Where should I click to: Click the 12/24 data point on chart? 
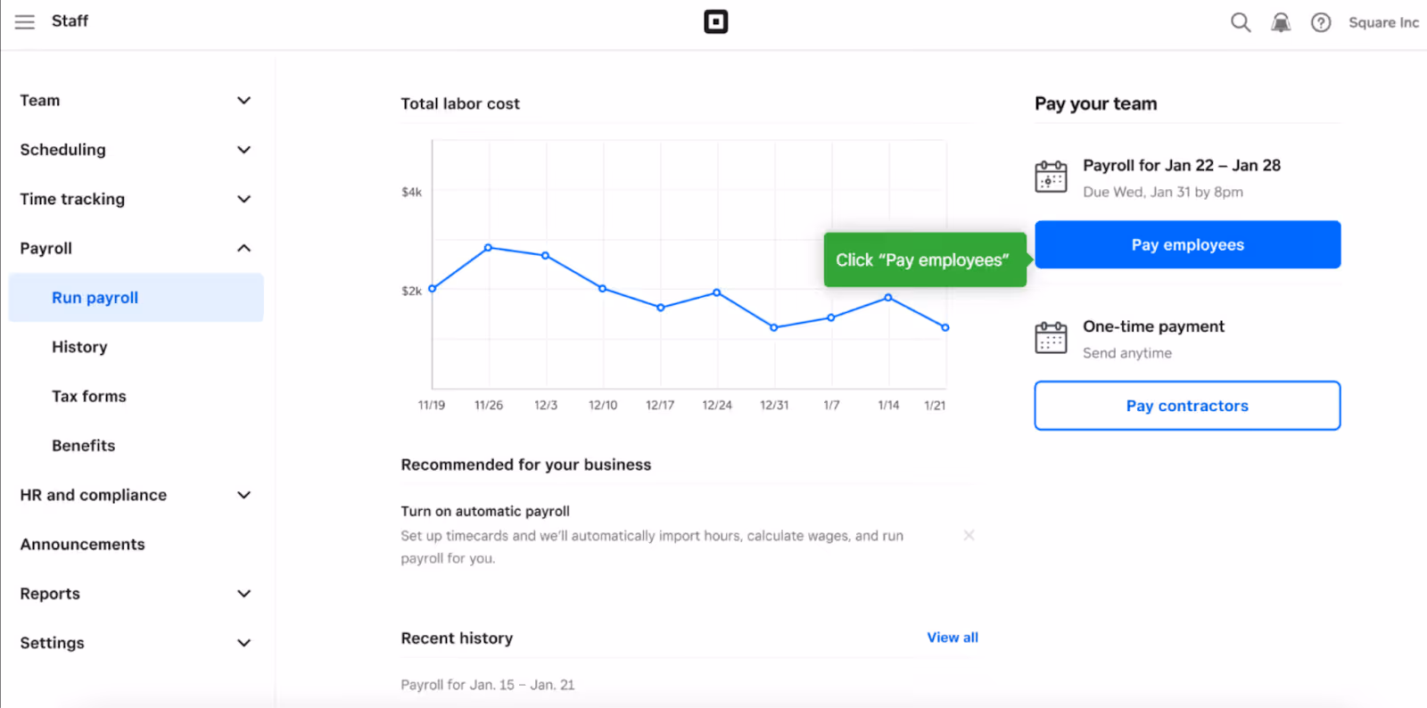point(716,292)
